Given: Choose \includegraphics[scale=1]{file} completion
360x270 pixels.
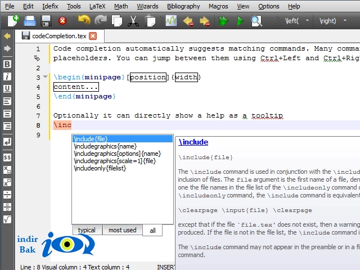Looking at the screenshot, I should click(123, 161).
